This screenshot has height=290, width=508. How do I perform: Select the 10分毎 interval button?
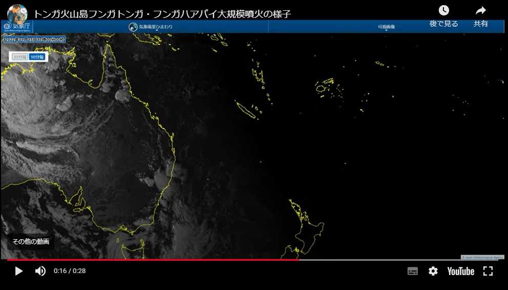[37, 57]
